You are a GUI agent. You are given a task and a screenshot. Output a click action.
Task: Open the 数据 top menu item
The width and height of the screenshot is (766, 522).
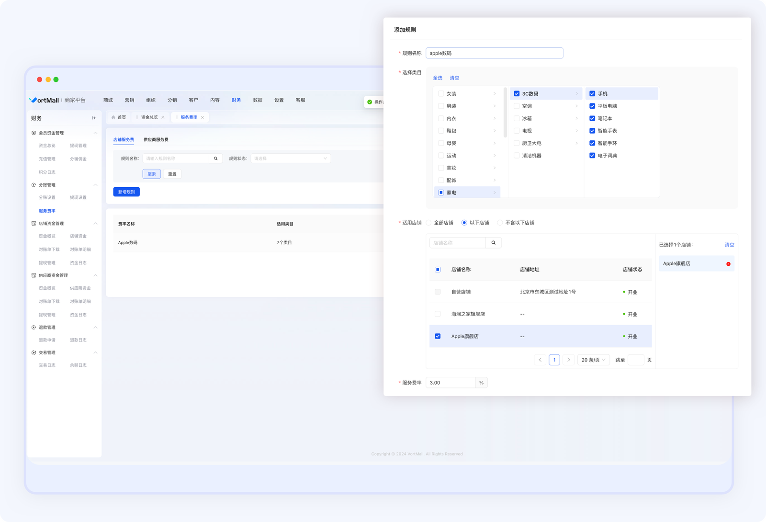(x=258, y=100)
